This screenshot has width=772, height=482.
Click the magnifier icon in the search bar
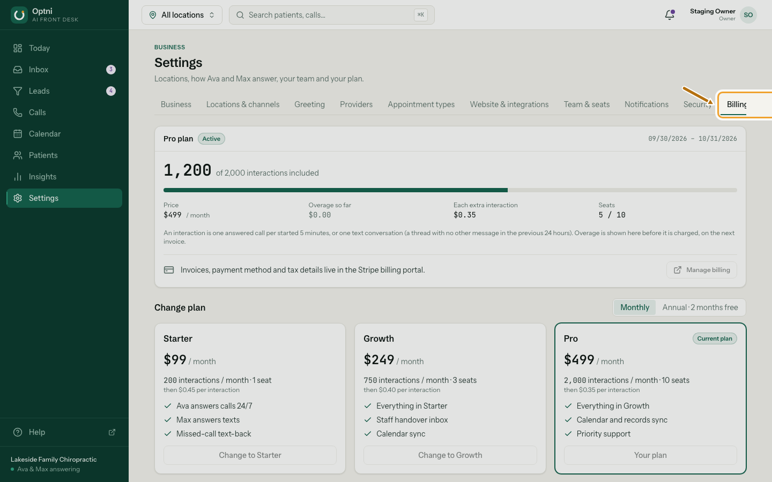(240, 15)
